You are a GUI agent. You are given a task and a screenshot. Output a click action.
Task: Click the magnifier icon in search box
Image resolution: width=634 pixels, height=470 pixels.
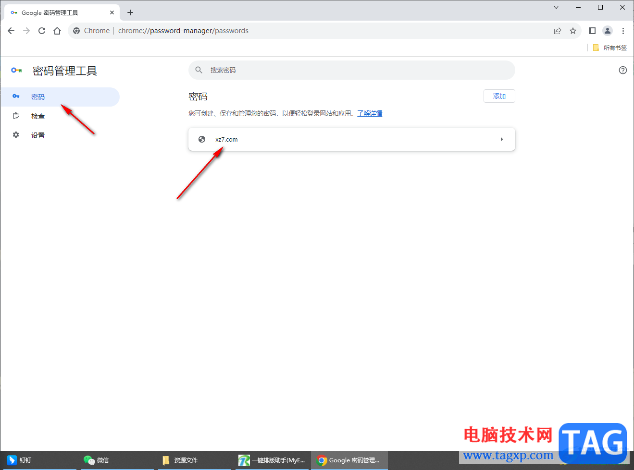pos(199,70)
